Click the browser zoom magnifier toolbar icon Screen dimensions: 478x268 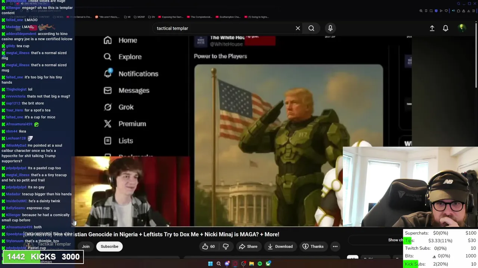coord(421,11)
